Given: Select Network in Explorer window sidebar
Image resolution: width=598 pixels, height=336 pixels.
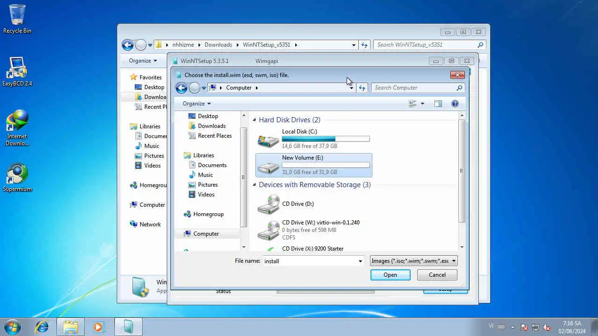Looking at the screenshot, I should click(150, 224).
